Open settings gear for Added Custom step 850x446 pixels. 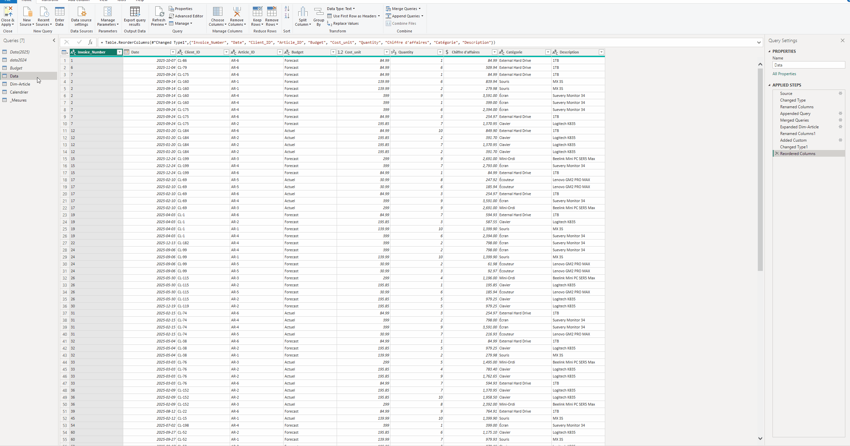[841, 140]
